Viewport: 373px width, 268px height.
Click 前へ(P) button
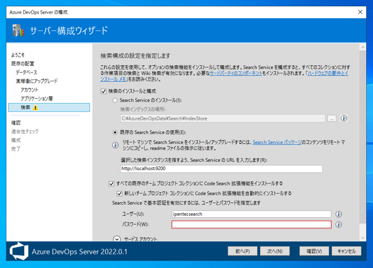(x=242, y=251)
